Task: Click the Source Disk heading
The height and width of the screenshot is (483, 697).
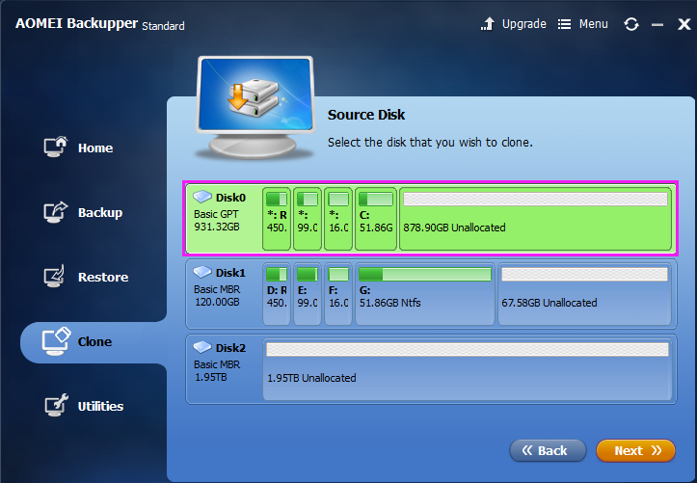Action: pyautogui.click(x=366, y=115)
